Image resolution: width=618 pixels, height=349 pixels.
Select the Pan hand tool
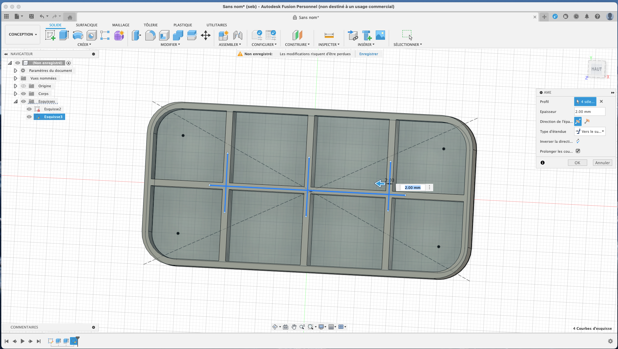[294, 327]
